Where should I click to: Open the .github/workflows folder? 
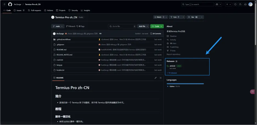point(64,40)
